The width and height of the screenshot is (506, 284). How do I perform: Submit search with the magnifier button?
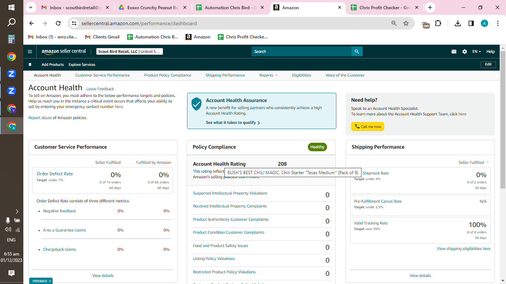click(x=357, y=51)
